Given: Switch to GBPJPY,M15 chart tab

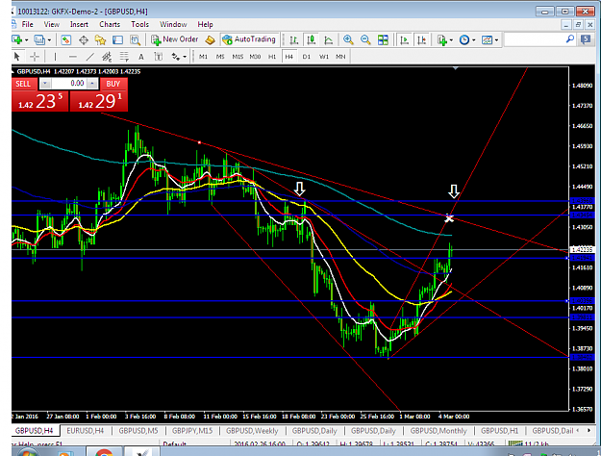Looking at the screenshot, I should pyautogui.click(x=192, y=431).
